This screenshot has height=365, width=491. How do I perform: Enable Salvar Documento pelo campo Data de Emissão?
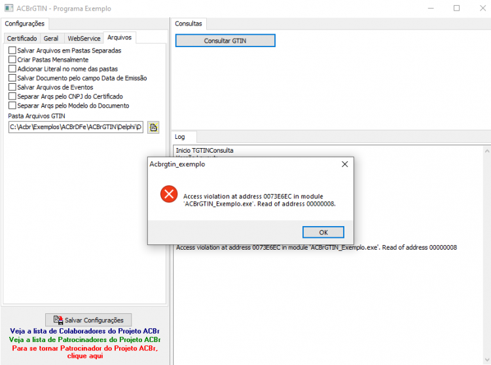point(12,78)
